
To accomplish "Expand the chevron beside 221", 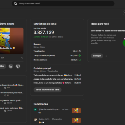I will tap(22, 58).
